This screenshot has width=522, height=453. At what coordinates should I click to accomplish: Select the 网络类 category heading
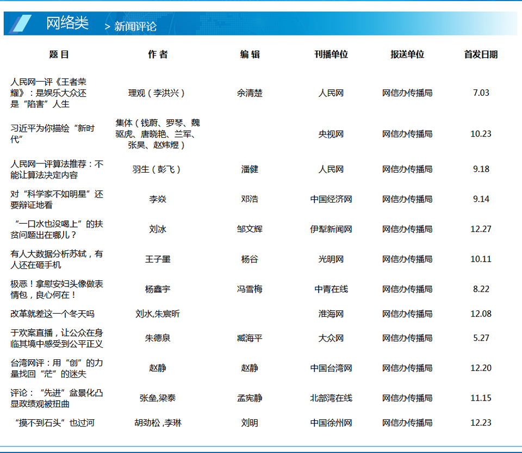(67, 23)
